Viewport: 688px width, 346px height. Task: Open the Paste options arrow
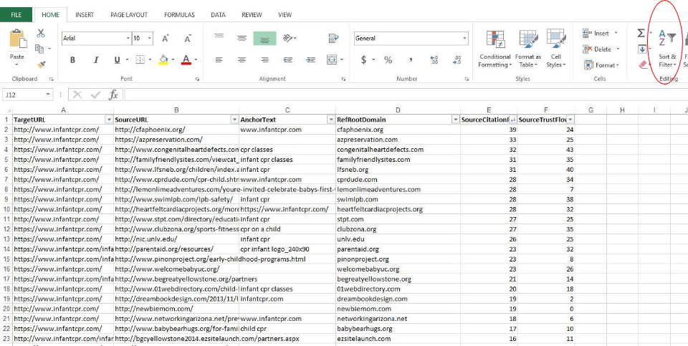[x=16, y=65]
